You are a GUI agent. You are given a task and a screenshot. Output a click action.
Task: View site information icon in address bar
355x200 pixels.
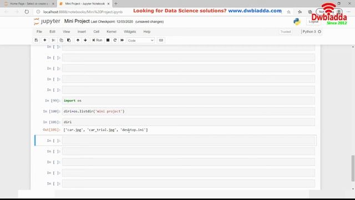(x=38, y=12)
